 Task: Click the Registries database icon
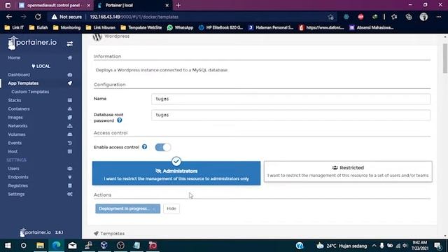pos(70,185)
